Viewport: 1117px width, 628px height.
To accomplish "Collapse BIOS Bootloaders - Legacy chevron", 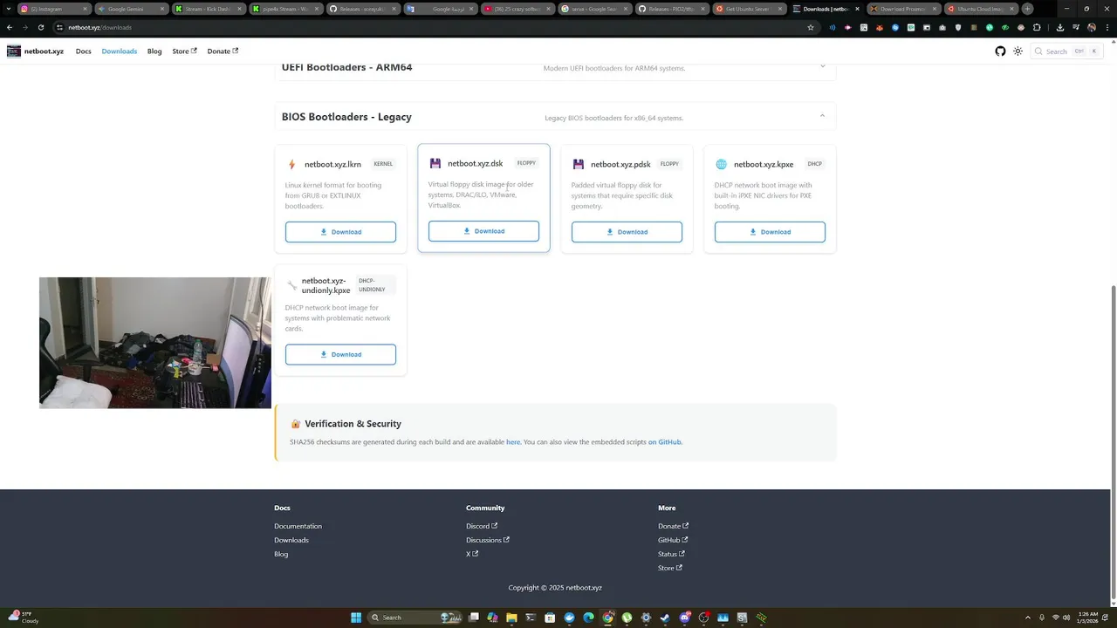I will pyautogui.click(x=822, y=117).
